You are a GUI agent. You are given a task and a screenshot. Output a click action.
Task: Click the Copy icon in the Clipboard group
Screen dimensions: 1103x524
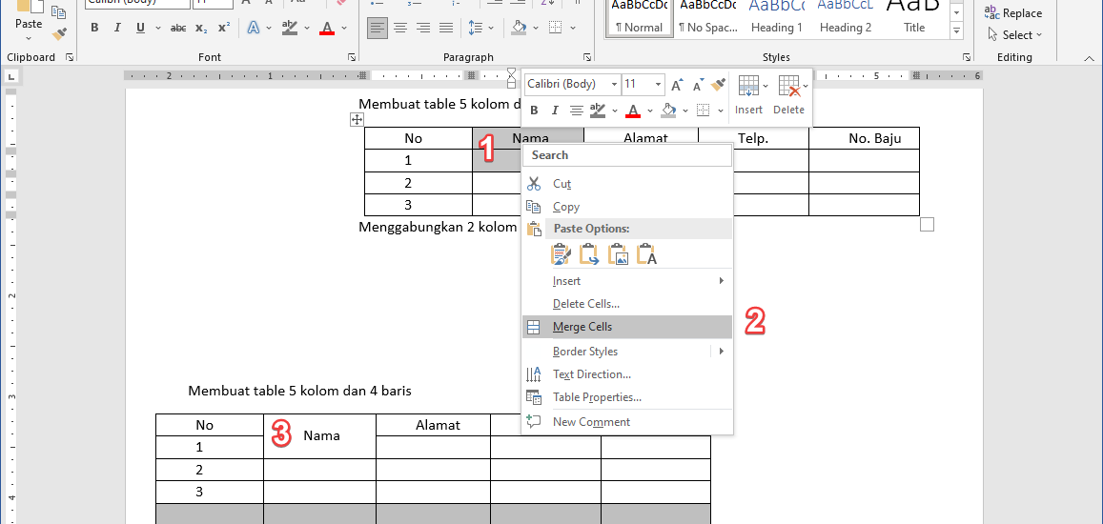59,12
